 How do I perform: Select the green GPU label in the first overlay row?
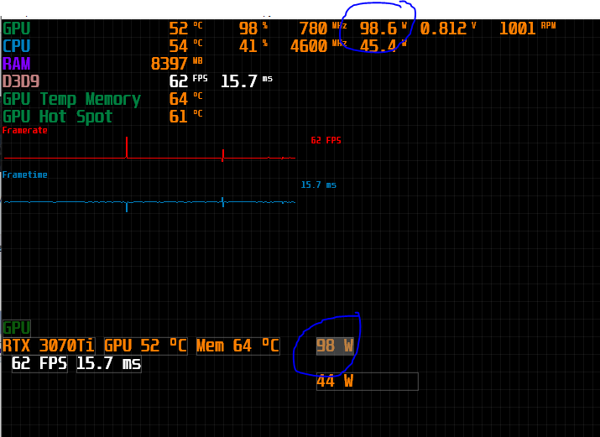click(x=17, y=29)
